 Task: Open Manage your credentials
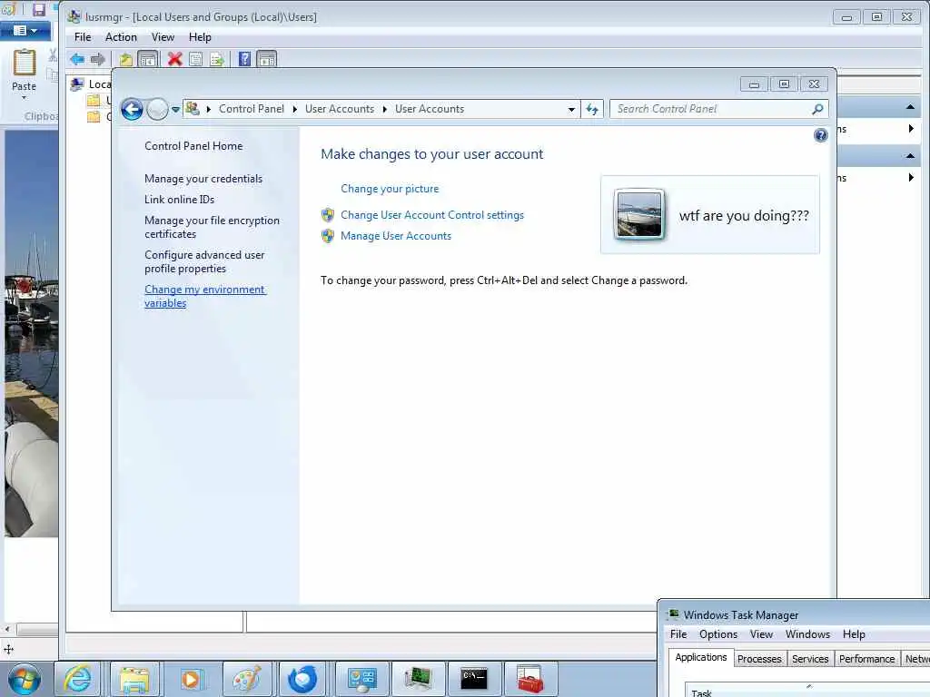(x=203, y=179)
